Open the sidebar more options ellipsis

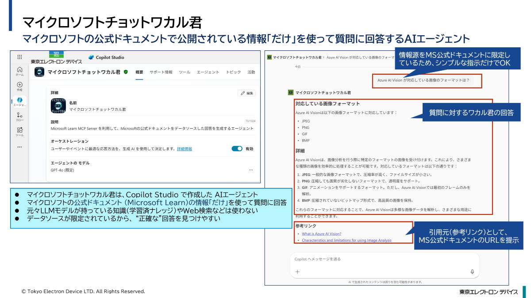[19, 147]
